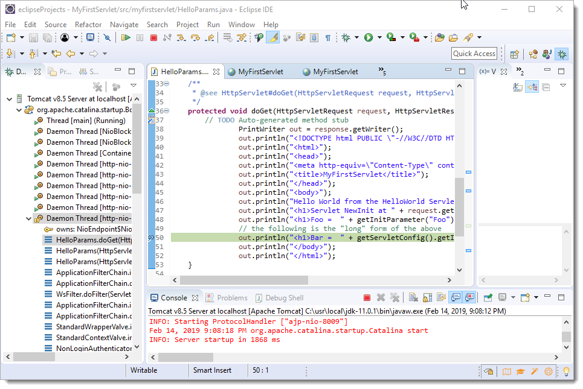Viewport: 583px width, 389px height.
Task: Open the Java EE perspective icon
Action: [x=533, y=54]
